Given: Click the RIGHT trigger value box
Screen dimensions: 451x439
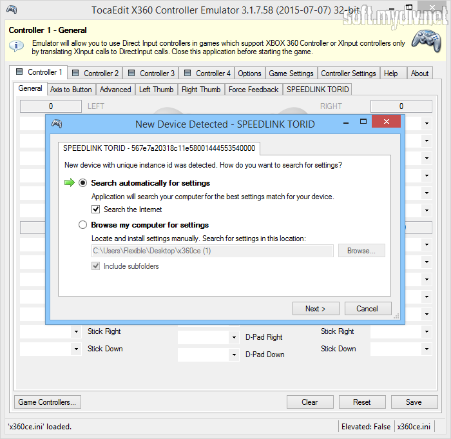Looking at the screenshot, I should pyautogui.click(x=401, y=106).
